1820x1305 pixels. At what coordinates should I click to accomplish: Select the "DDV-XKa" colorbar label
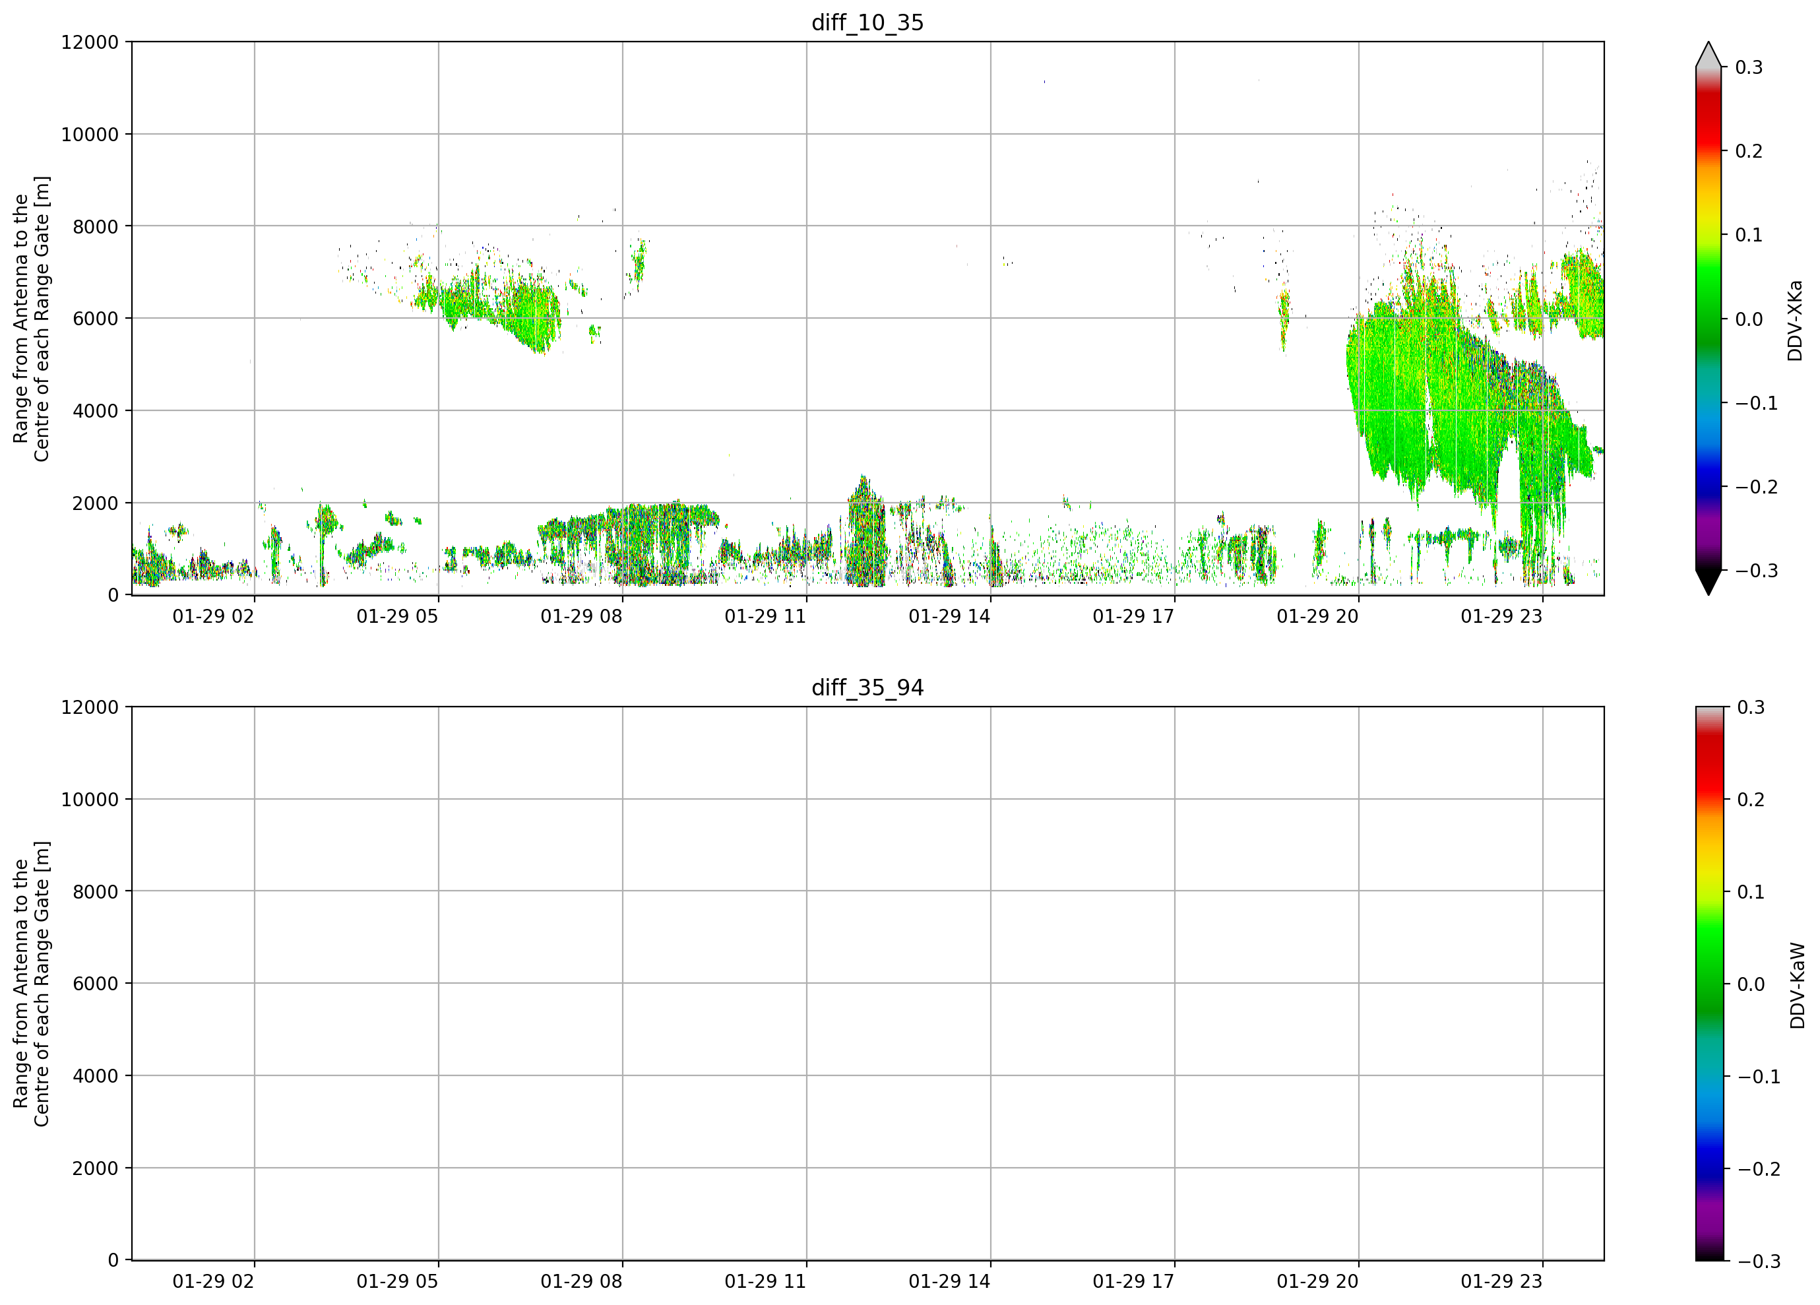(1795, 320)
